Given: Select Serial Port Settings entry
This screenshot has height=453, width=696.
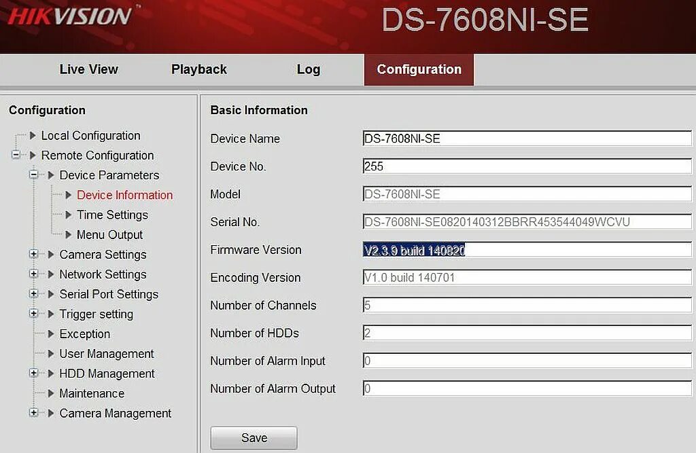Looking at the screenshot, I should pyautogui.click(x=109, y=294).
